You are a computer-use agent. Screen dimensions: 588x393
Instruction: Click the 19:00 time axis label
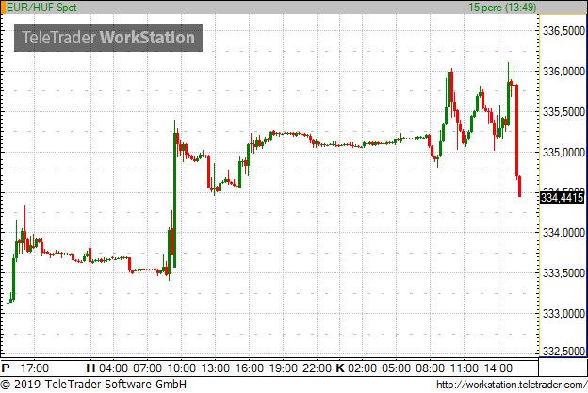284,368
